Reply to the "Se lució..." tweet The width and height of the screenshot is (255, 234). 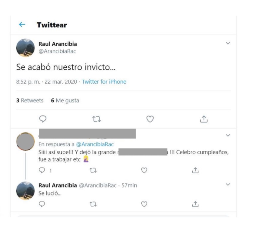(x=42, y=204)
